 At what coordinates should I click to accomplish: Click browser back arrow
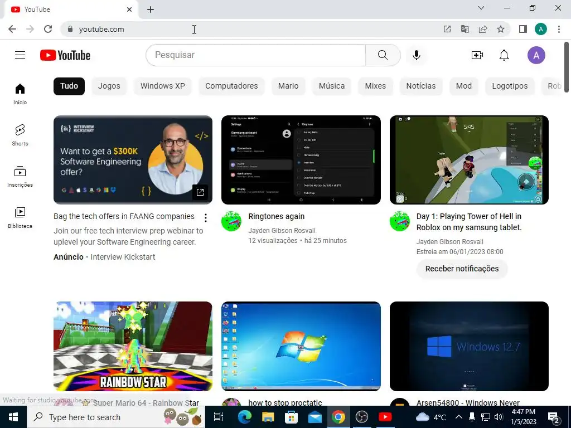(12, 29)
